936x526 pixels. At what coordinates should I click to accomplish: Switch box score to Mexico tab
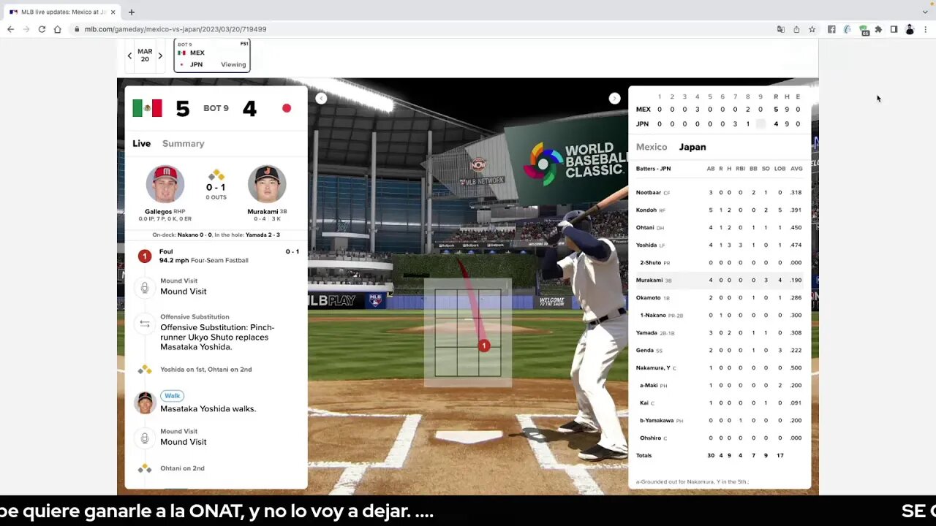point(652,147)
